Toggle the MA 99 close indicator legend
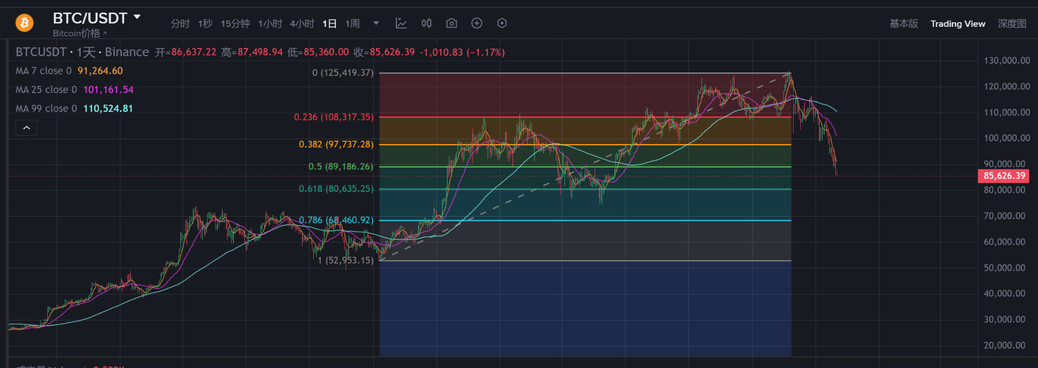The width and height of the screenshot is (1038, 368). [x=74, y=108]
